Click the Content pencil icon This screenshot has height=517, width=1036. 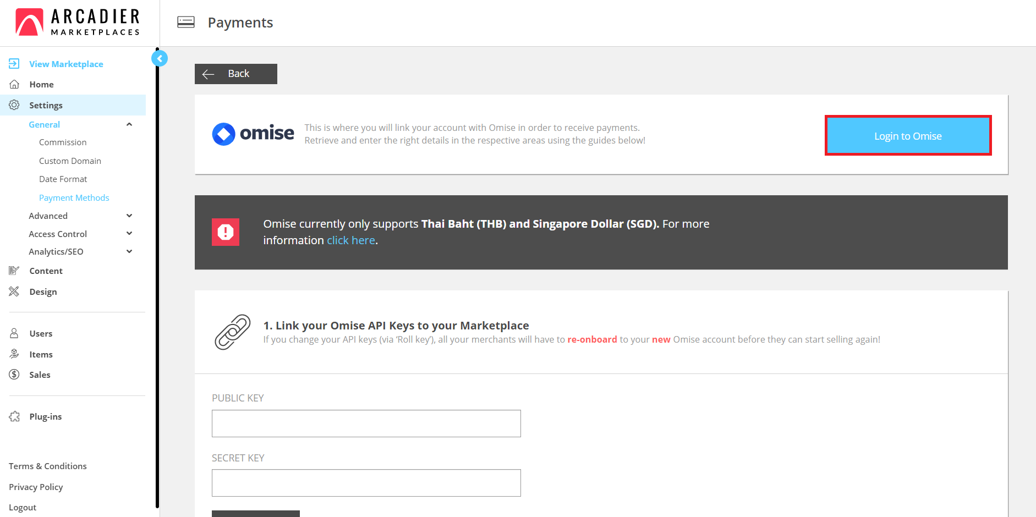click(14, 271)
